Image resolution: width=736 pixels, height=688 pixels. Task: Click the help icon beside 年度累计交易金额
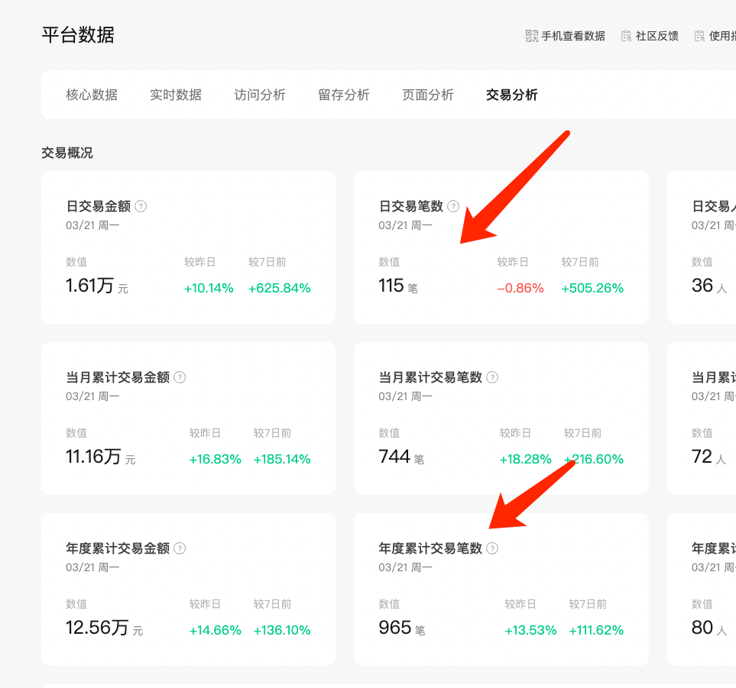pyautogui.click(x=180, y=548)
